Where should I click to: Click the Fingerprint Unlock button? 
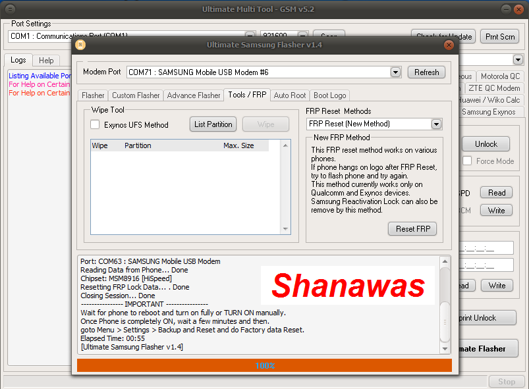(487, 318)
